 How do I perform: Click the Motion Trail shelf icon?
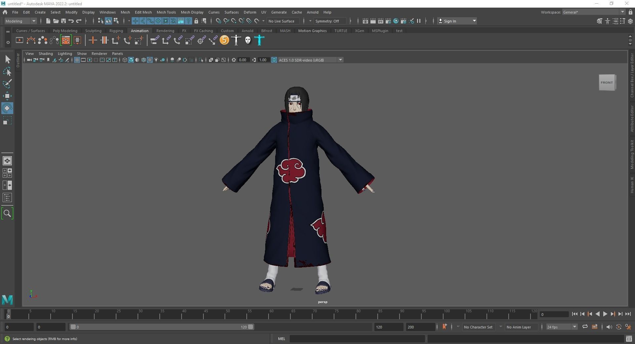(x=31, y=40)
